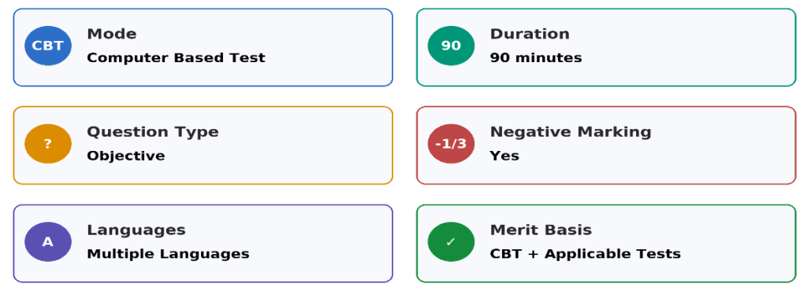Click 'Yes' under Negative Marking
Viewport: 807px width, 291px height.
coord(504,156)
